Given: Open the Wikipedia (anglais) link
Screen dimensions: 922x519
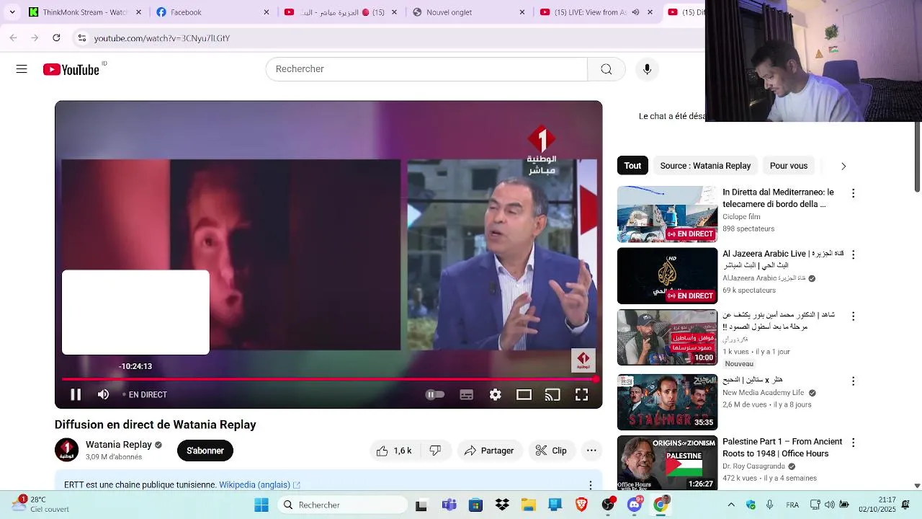Looking at the screenshot, I should (x=259, y=485).
